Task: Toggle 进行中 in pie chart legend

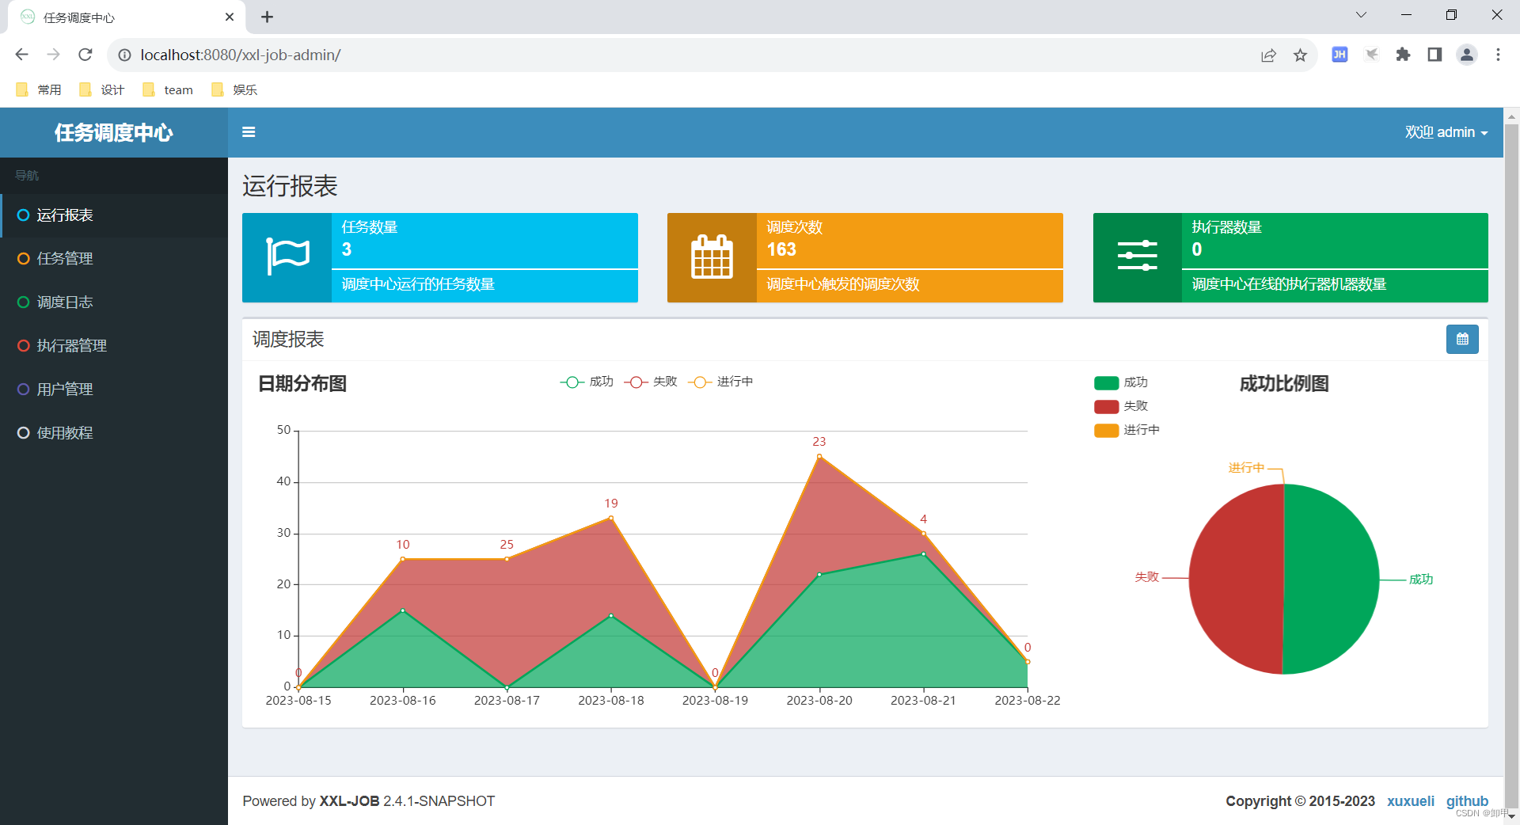Action: click(x=1127, y=431)
